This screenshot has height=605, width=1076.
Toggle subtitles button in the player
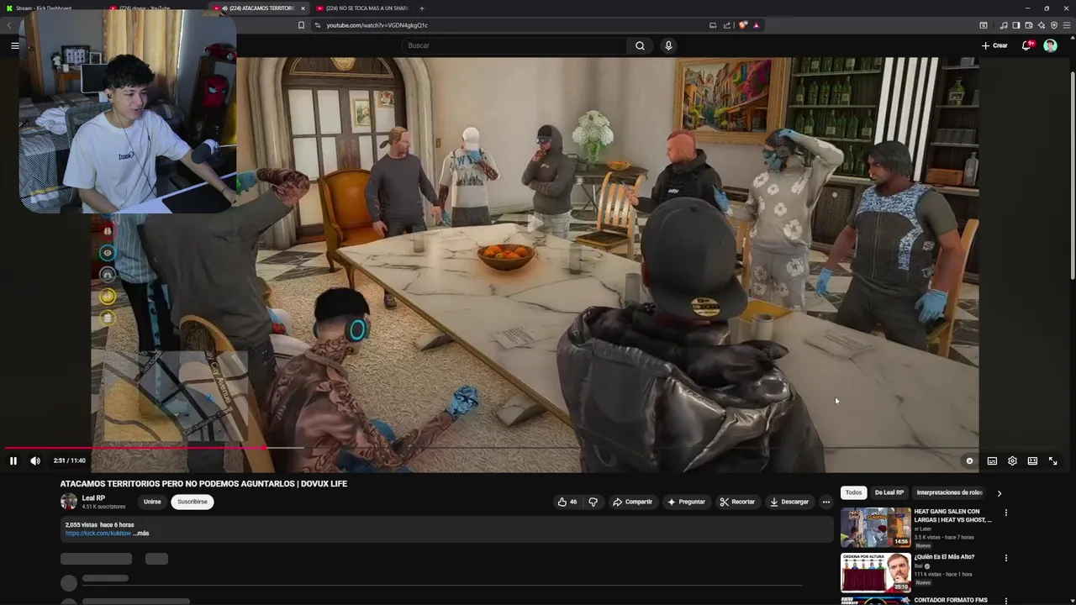[992, 460]
